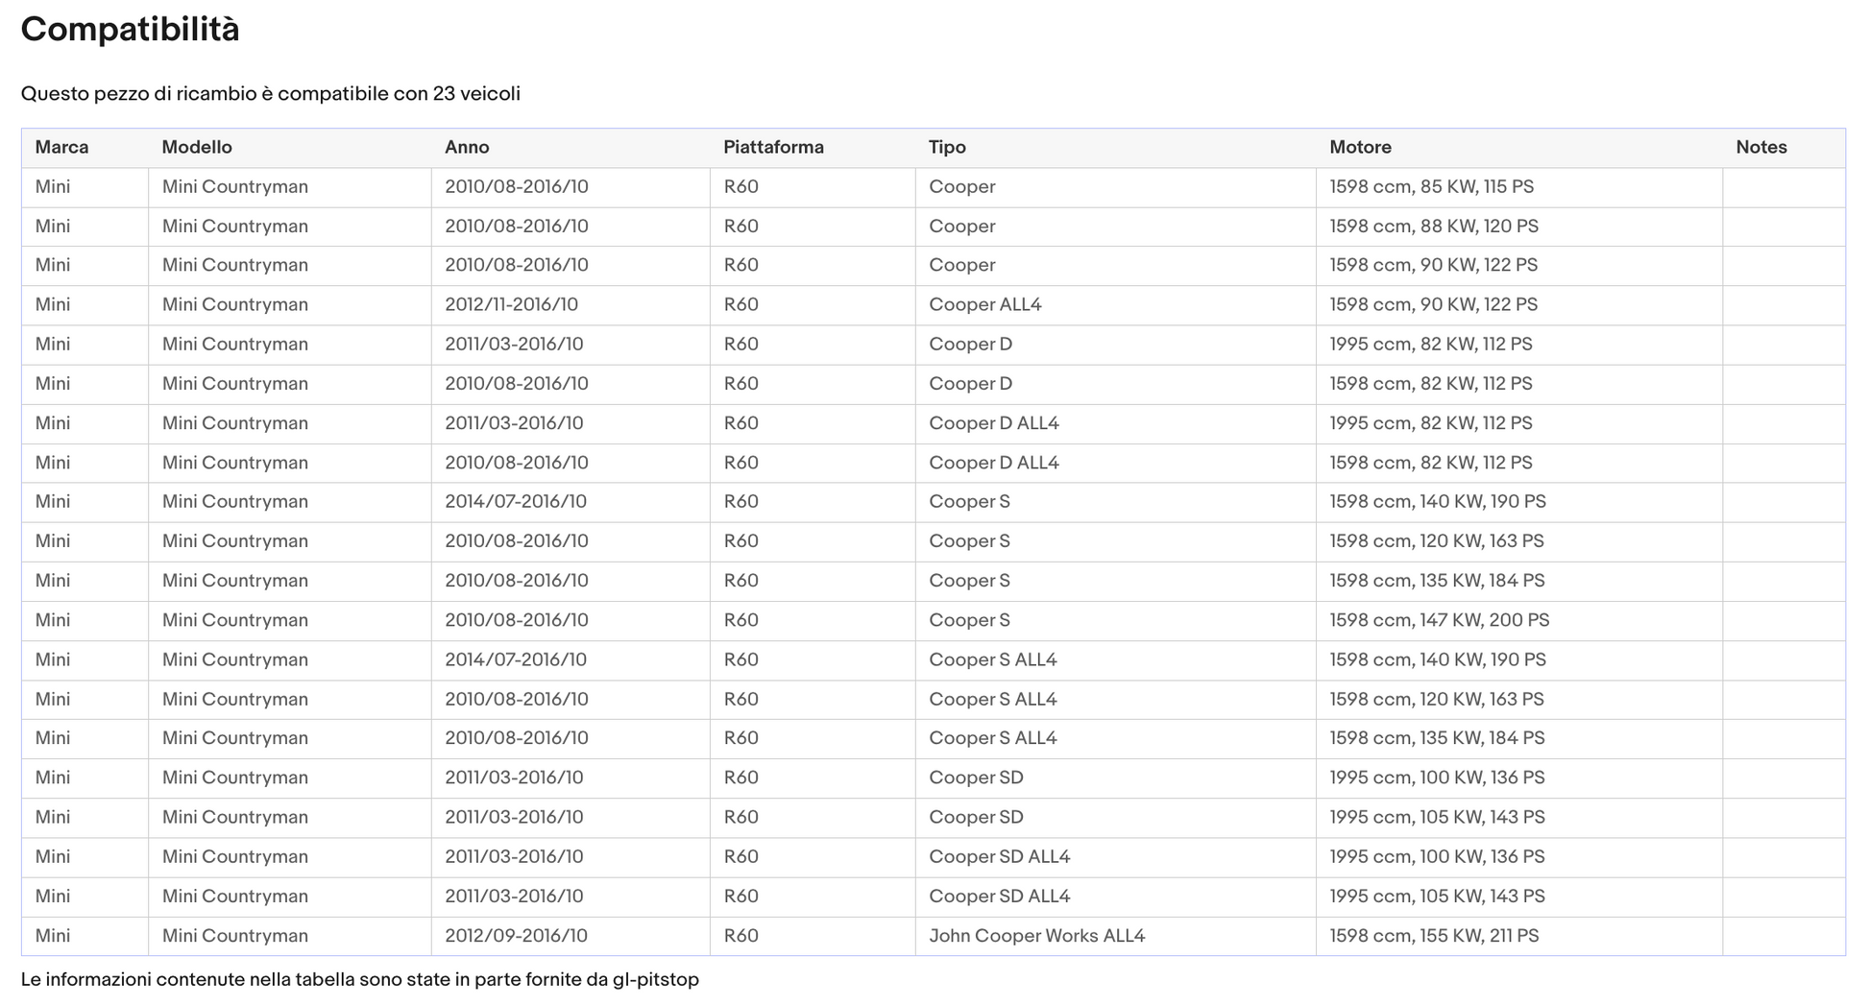Click the gl-pitstop provider note
1869x1005 pixels.
[359, 980]
